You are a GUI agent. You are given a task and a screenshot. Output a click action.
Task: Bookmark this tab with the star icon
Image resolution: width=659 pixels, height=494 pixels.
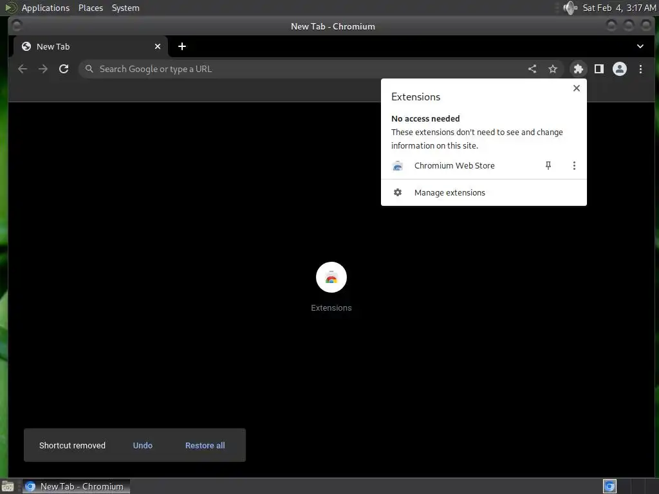(553, 69)
